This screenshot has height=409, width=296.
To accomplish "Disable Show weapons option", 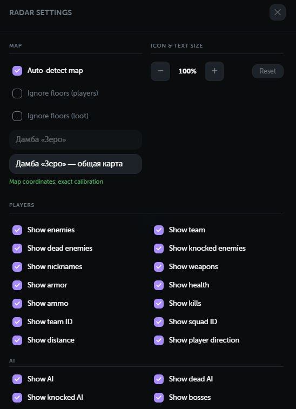I will [x=159, y=267].
